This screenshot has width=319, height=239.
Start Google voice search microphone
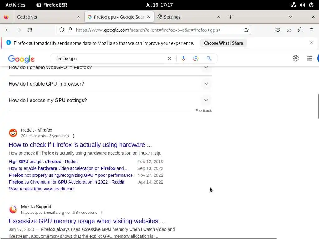[x=183, y=59]
